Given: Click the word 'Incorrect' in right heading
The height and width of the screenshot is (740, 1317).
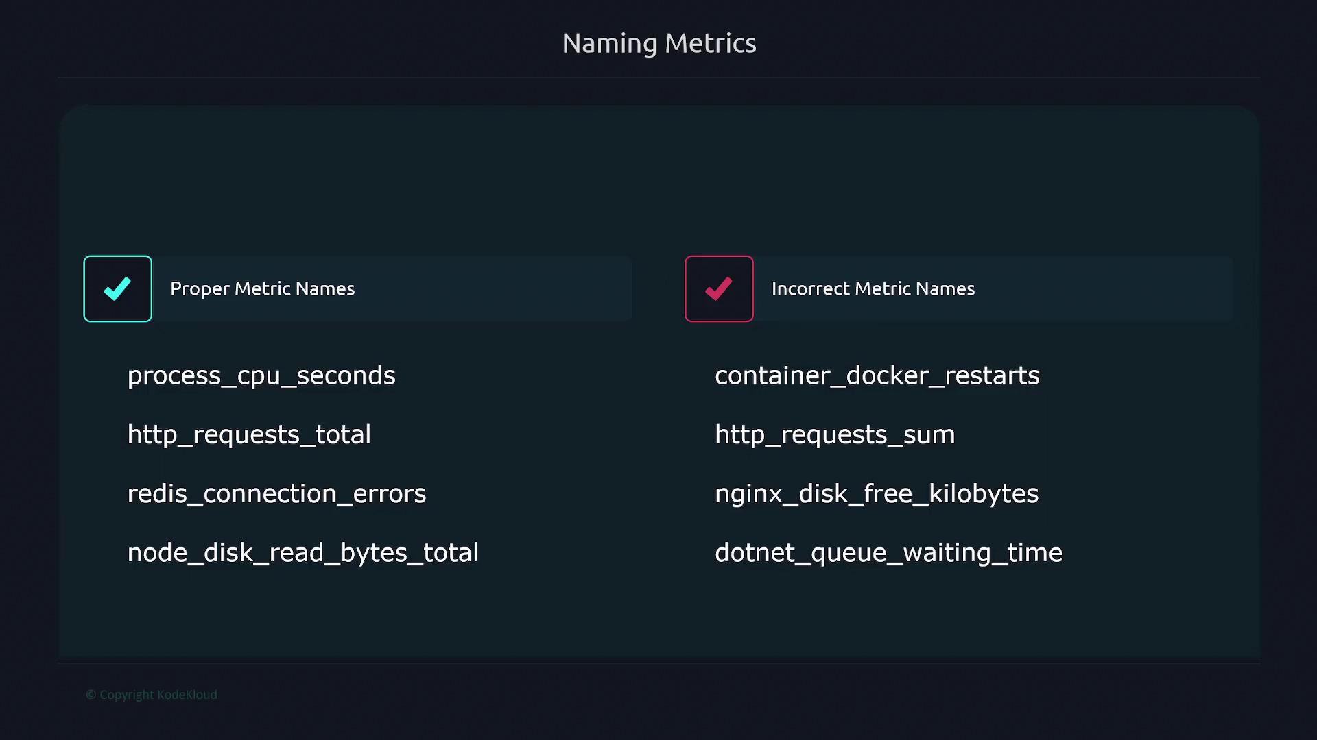Looking at the screenshot, I should click(810, 288).
